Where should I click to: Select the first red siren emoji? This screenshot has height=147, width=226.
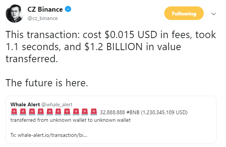[x=14, y=112]
